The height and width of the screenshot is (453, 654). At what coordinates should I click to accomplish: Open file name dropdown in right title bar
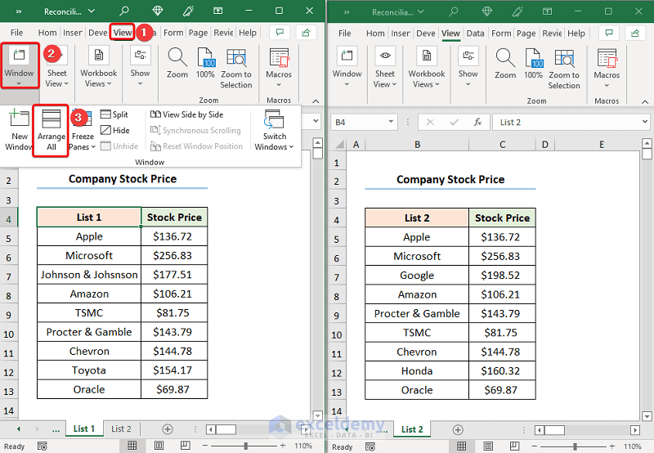[420, 11]
